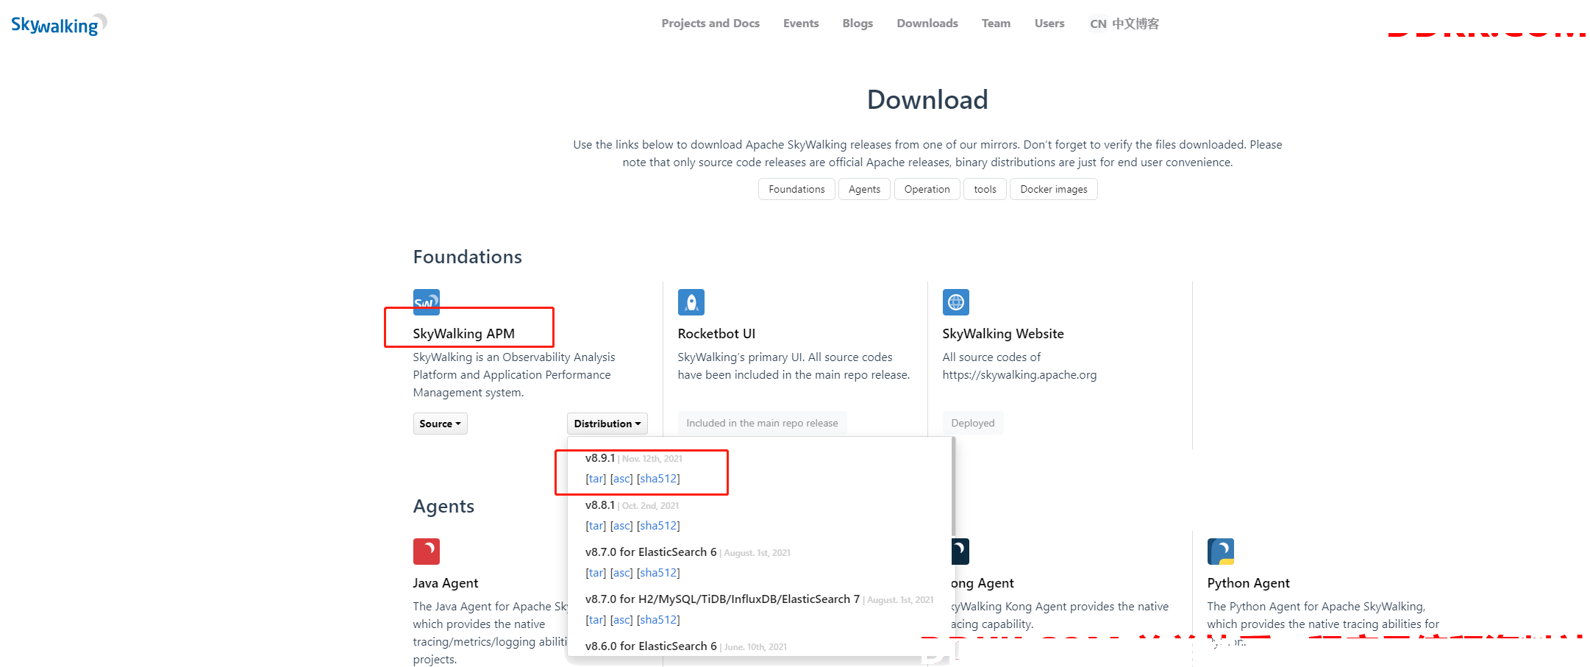The height and width of the screenshot is (667, 1590).
Task: Click 'v8.6.0 for ElasticSearch 6' entry
Action: tap(651, 646)
